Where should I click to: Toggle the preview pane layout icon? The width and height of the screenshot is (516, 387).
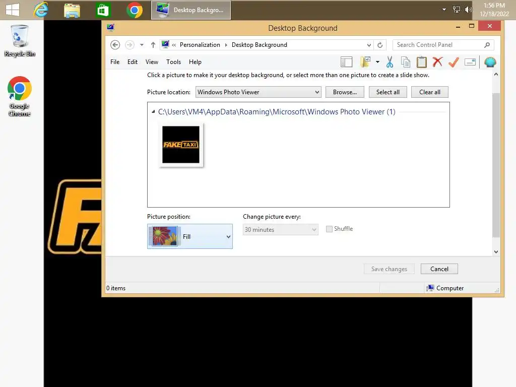pyautogui.click(x=346, y=62)
